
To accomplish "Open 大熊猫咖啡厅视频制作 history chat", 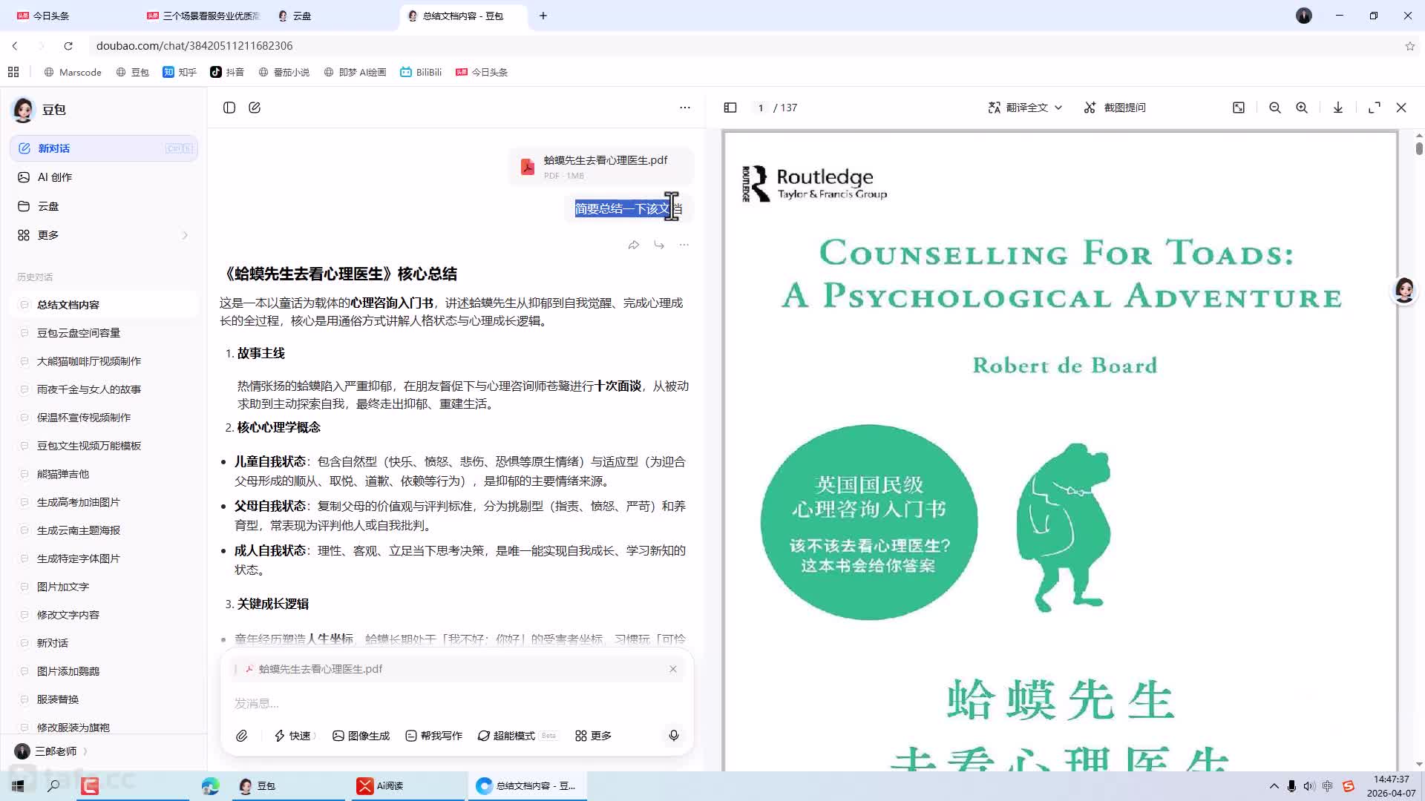I will (x=89, y=361).
